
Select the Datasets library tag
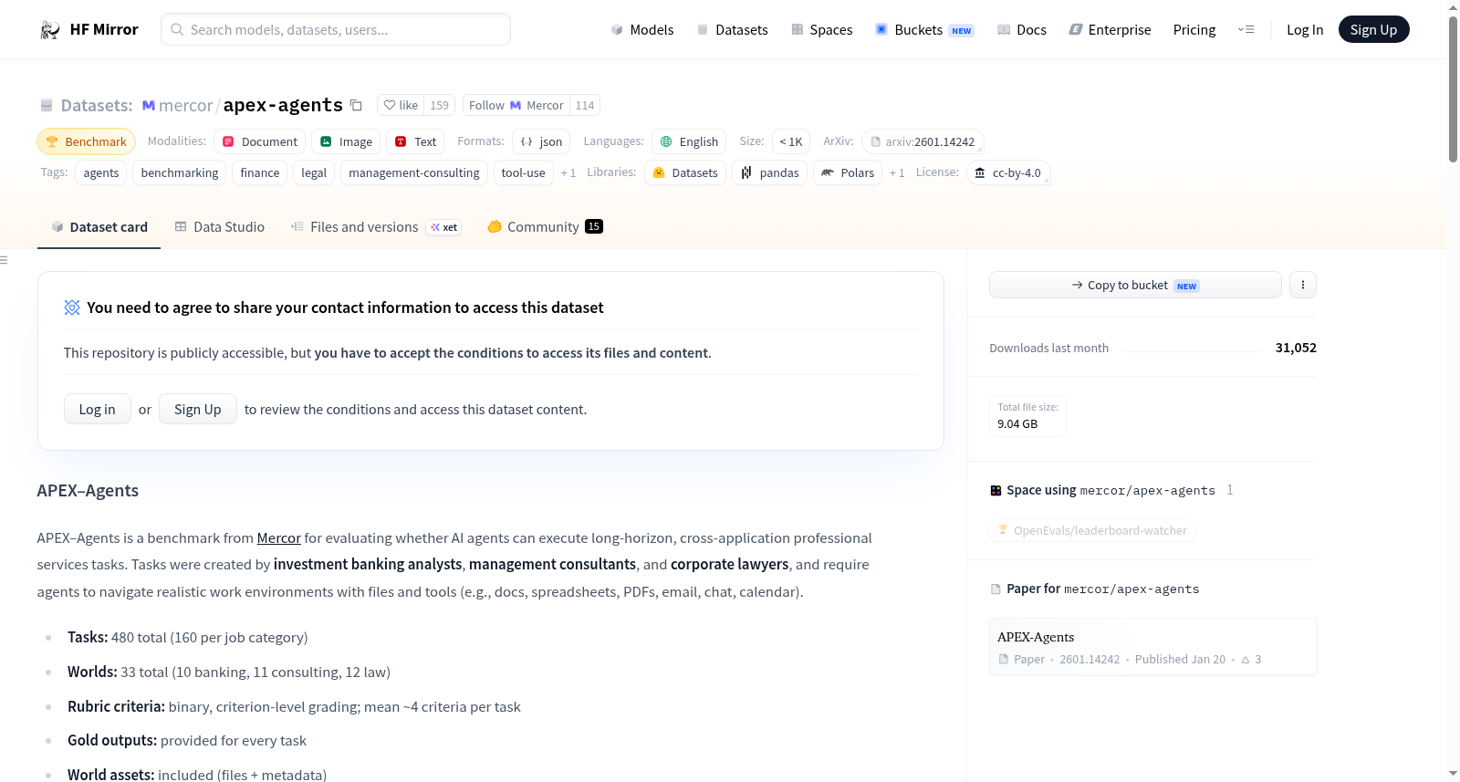coord(685,172)
